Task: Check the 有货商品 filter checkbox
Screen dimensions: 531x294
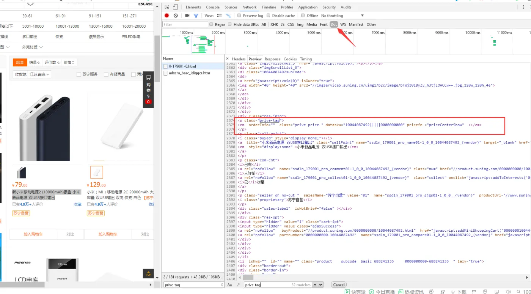Action: point(106,74)
